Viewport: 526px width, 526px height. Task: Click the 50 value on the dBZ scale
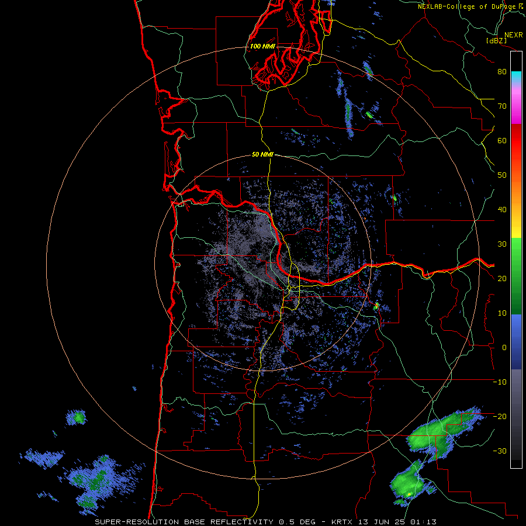(502, 175)
